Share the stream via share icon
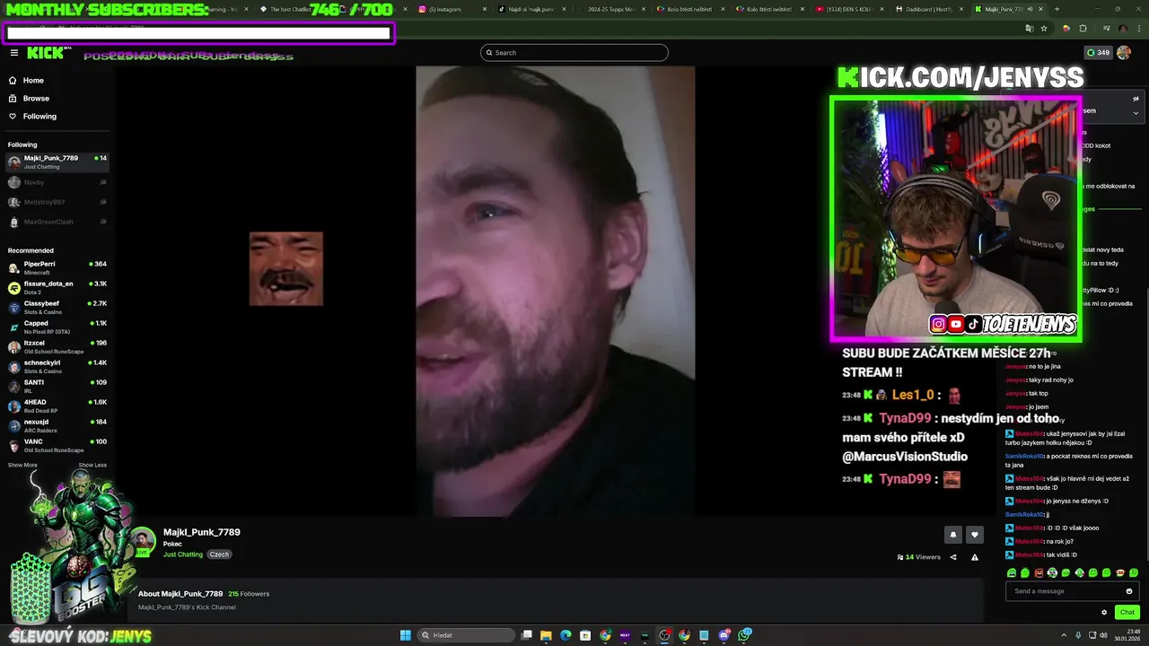The image size is (1149, 646). click(953, 557)
